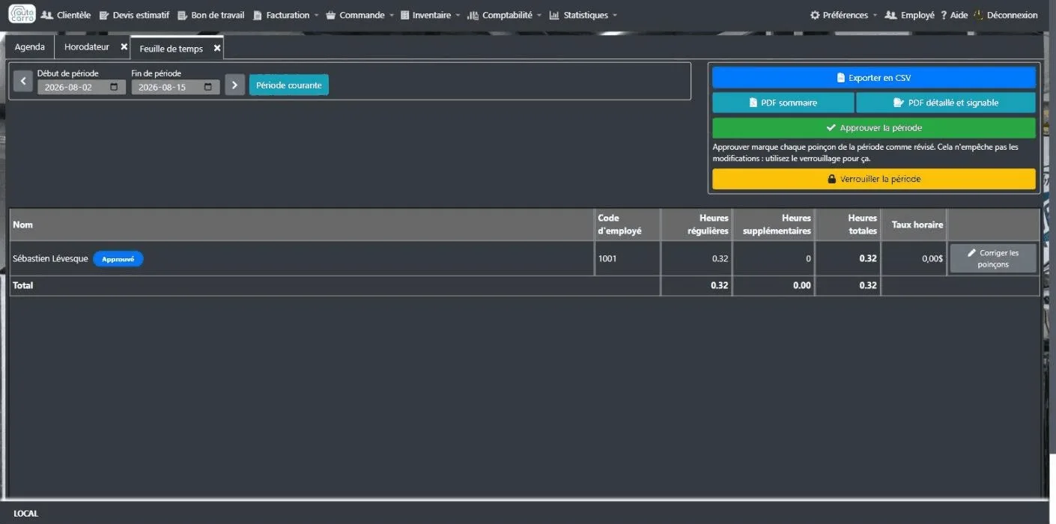Click the 0,00$ hourly rate cell
The height and width of the screenshot is (524, 1056).
pos(914,258)
